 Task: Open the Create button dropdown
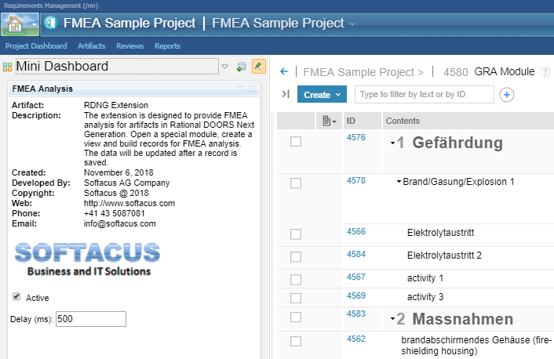point(322,95)
